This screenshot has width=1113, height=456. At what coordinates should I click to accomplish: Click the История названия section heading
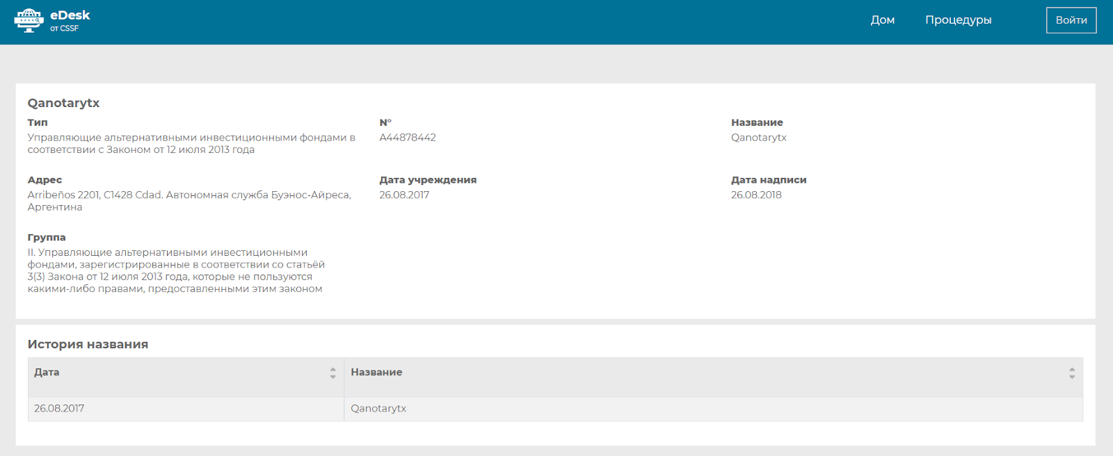click(88, 345)
